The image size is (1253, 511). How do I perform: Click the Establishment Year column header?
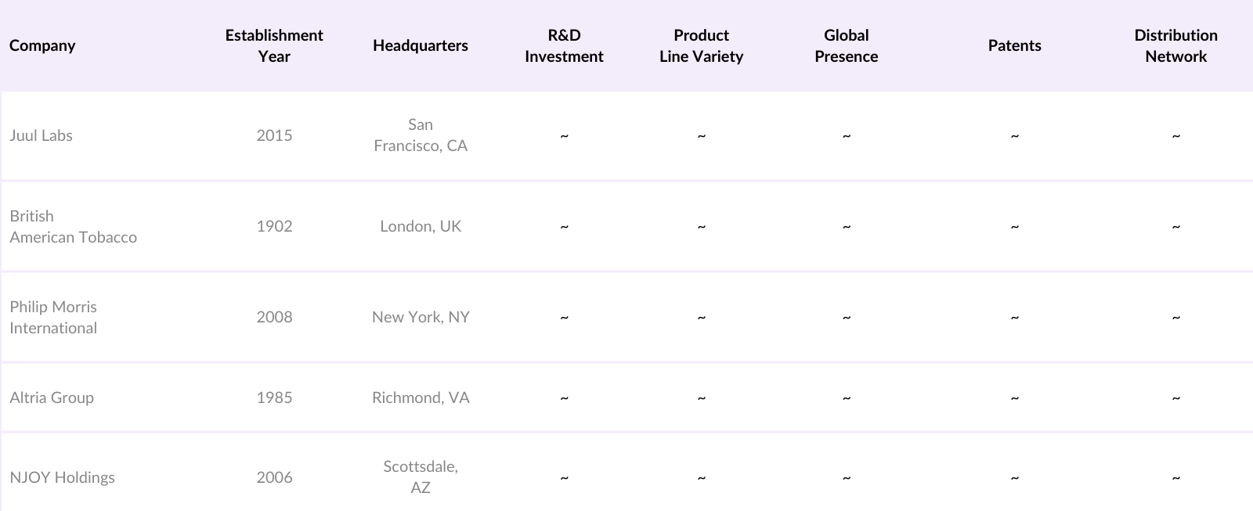[274, 45]
